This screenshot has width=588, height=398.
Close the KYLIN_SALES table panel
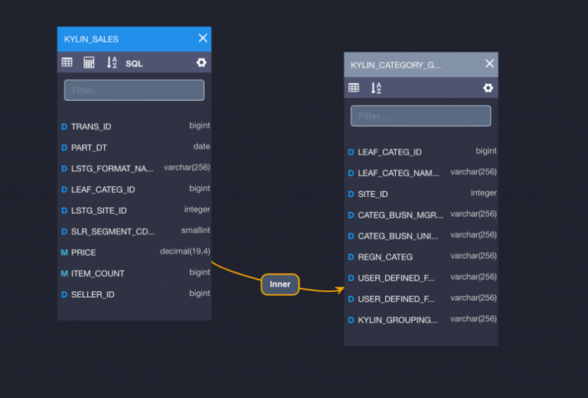tap(203, 38)
